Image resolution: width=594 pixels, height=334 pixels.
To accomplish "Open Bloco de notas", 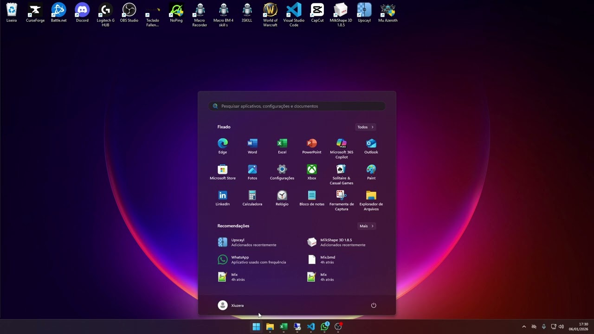I will pos(312,198).
